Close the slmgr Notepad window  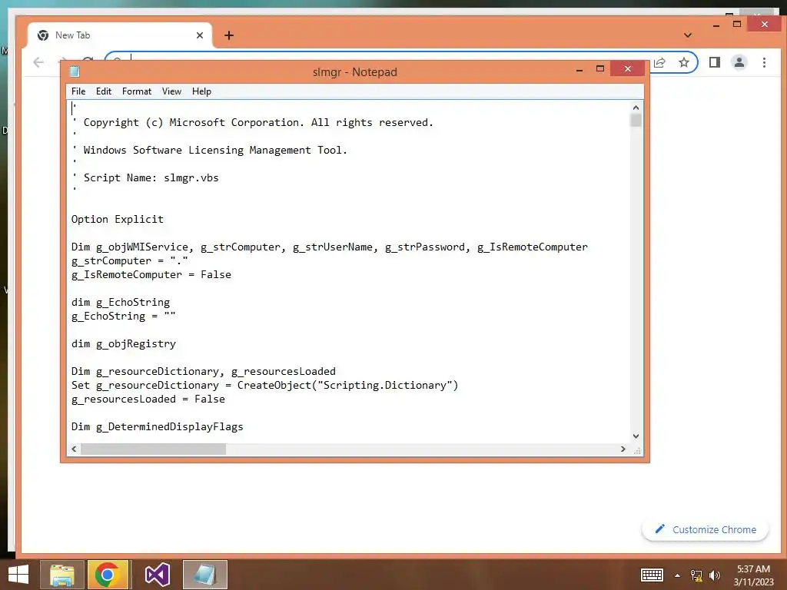[x=627, y=68]
